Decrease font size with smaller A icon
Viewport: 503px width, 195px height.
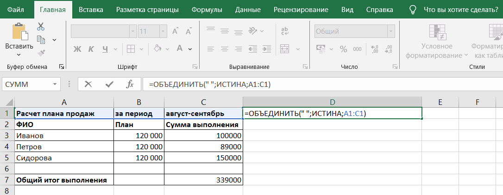point(189,31)
